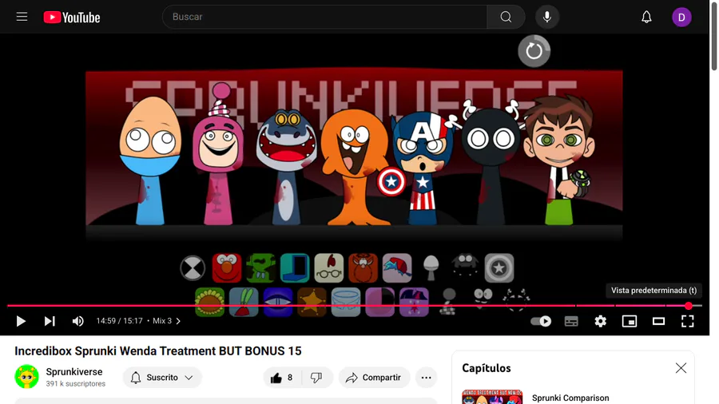Click the gray crossed-circle reset icon

(x=193, y=267)
